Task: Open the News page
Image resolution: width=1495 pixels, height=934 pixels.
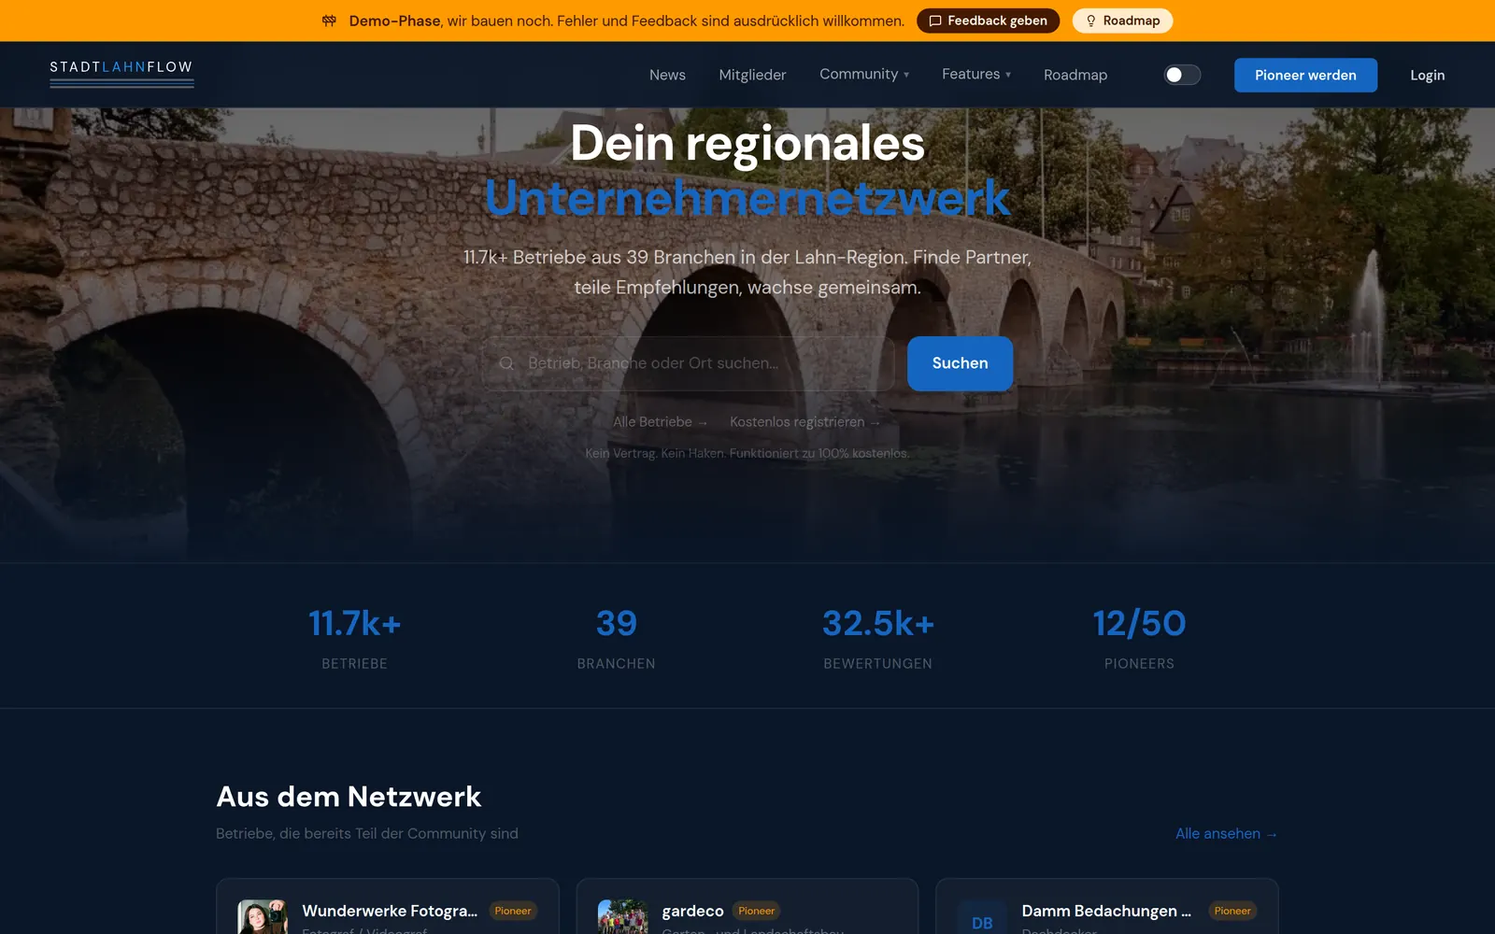Action: 667,75
